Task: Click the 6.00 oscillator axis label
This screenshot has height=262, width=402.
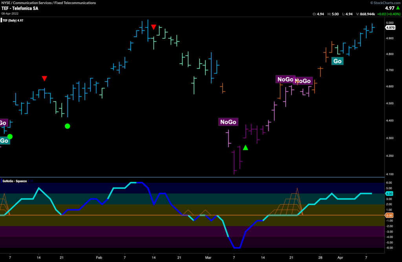Action: pos(389,183)
